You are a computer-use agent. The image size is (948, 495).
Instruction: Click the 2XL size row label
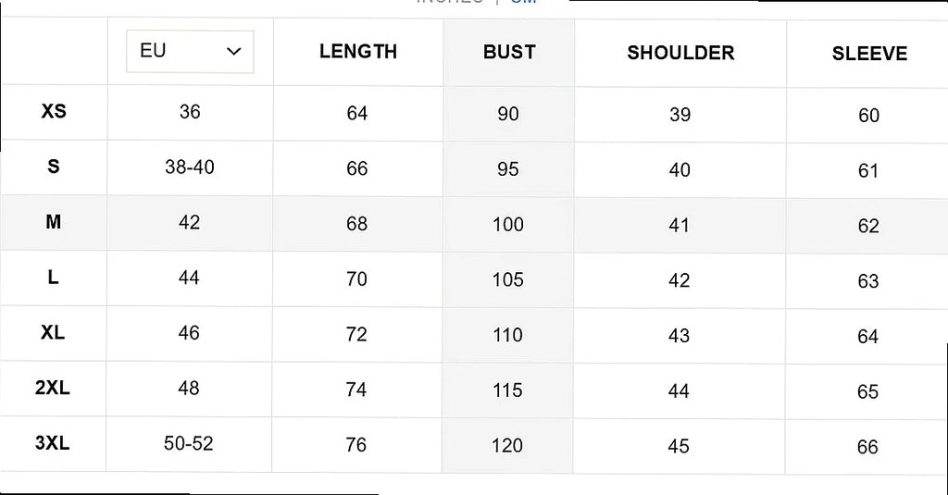pos(53,388)
